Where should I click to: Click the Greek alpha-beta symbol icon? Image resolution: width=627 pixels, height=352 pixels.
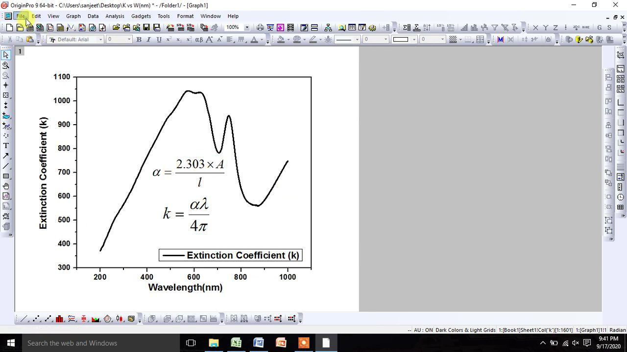(199, 40)
